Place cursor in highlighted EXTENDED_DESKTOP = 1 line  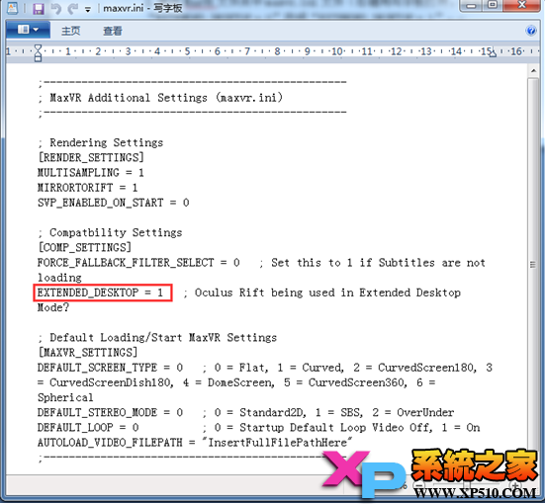100,293
